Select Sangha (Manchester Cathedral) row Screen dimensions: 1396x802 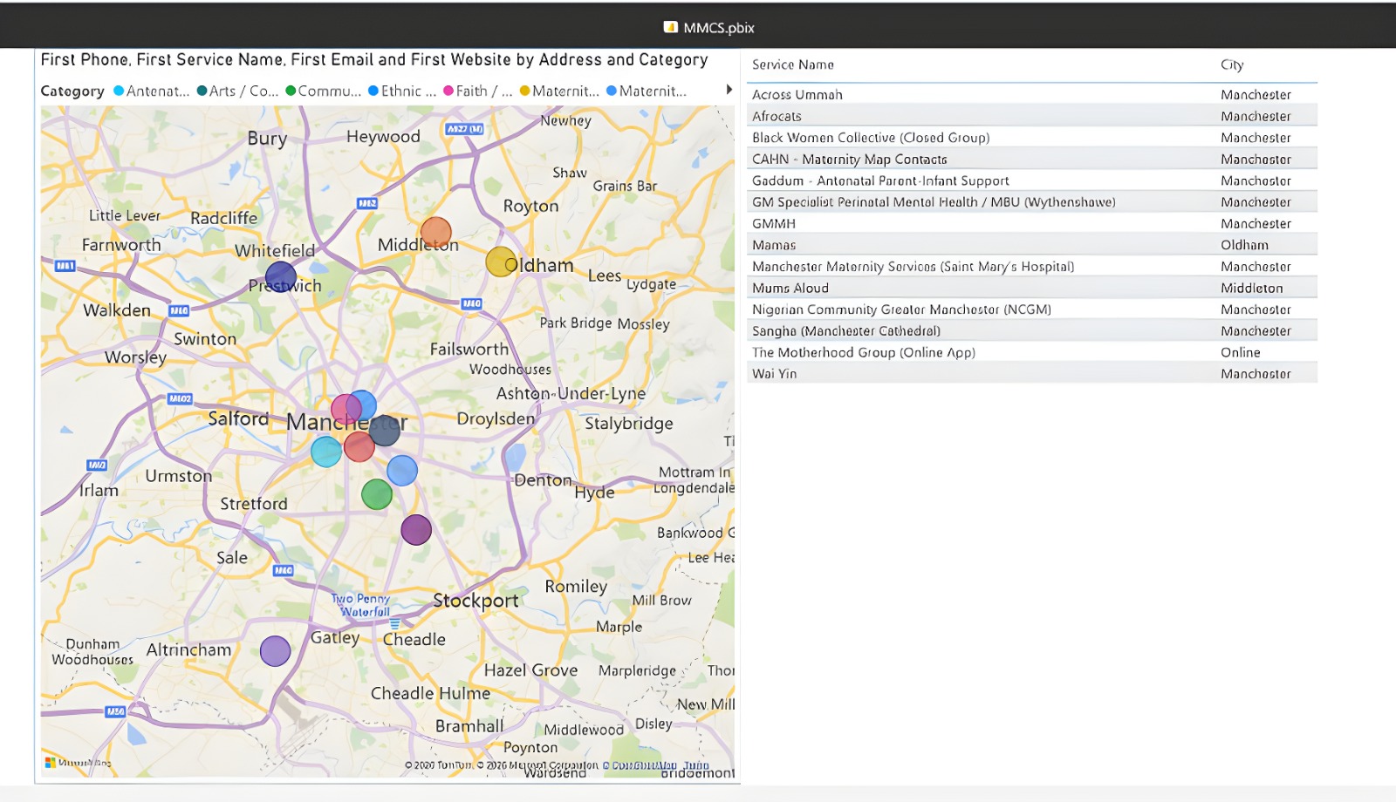tap(1032, 331)
